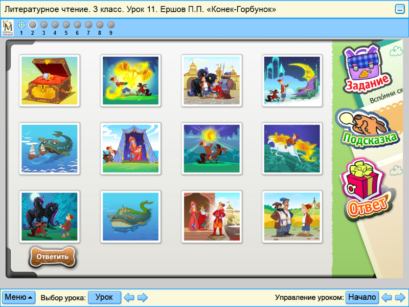Click the forward arrow beside Начало

(400, 297)
